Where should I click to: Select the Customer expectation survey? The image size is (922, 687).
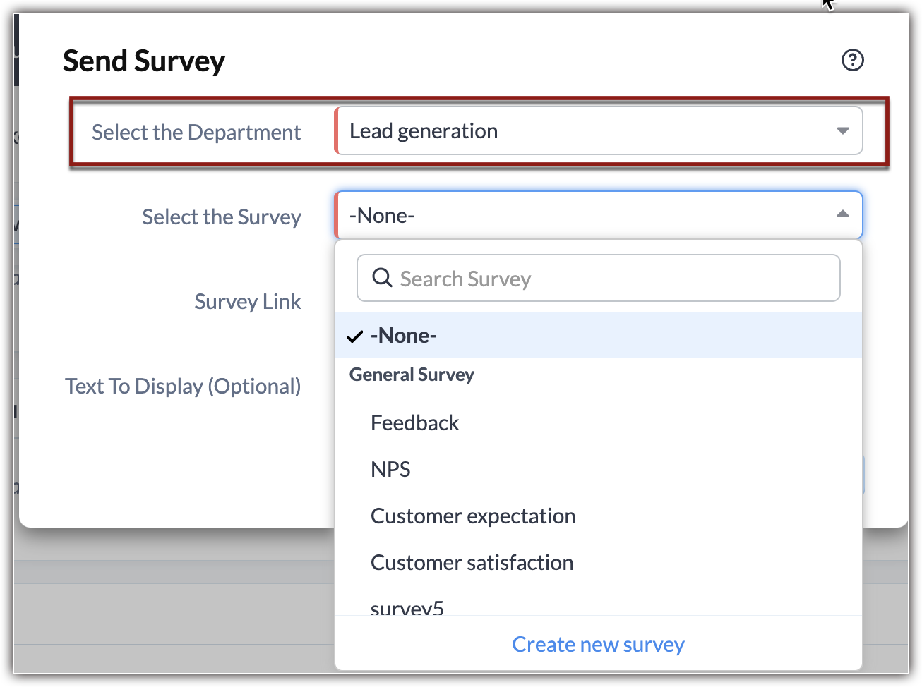click(473, 516)
